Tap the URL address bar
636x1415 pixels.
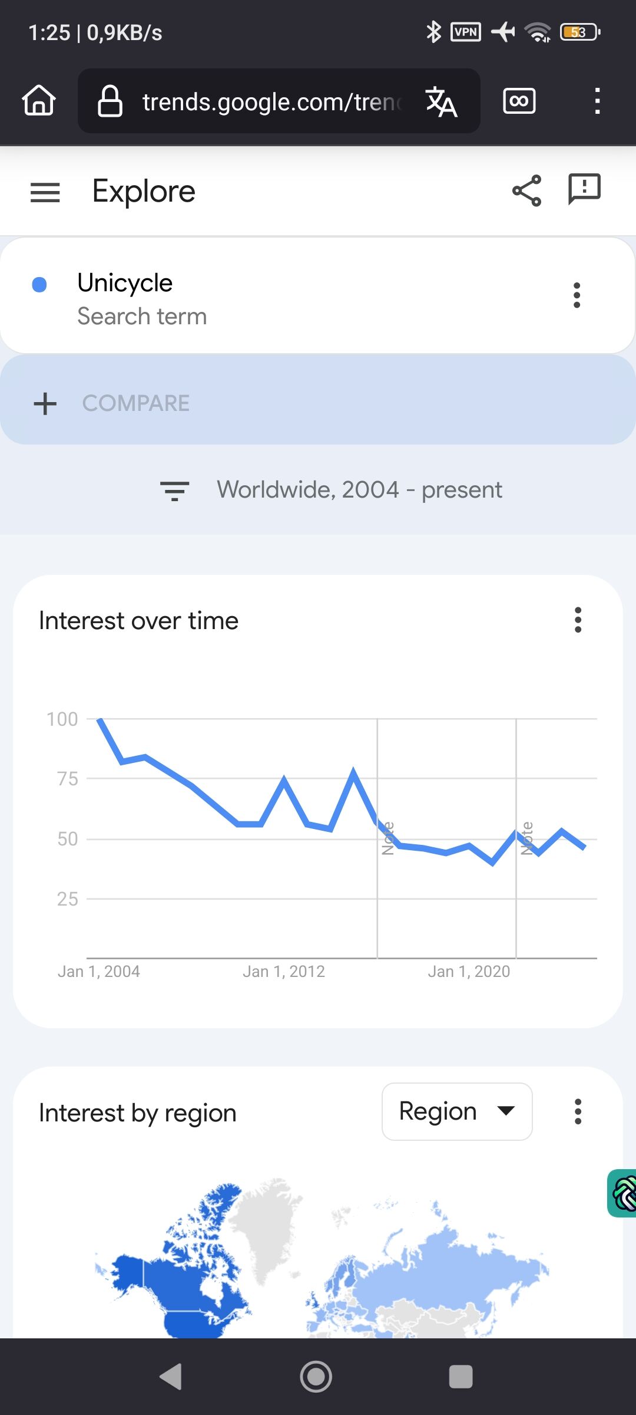271,101
